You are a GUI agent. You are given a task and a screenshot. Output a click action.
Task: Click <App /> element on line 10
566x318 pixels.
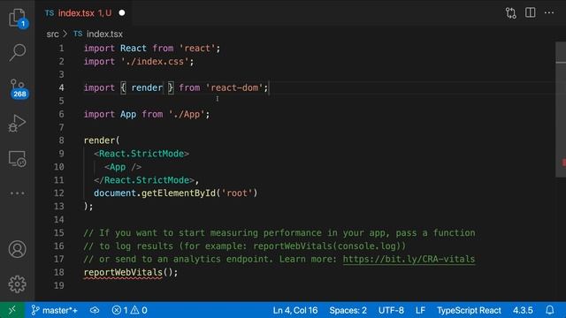tap(123, 167)
